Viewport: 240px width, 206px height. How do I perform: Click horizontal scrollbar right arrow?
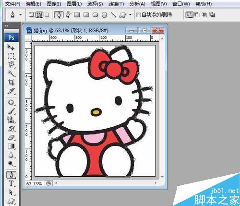click(156, 183)
